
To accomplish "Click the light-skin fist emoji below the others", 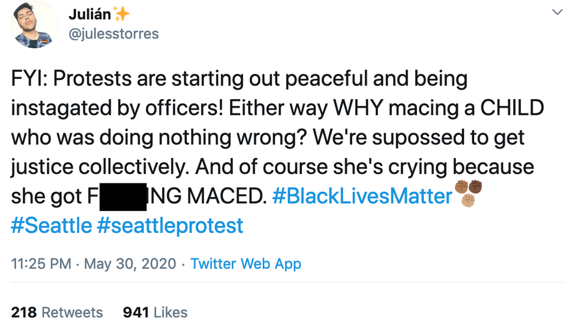I will [x=468, y=201].
